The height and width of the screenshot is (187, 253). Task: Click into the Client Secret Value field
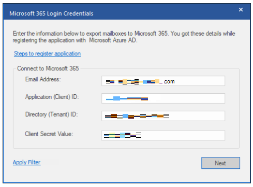[163, 135]
